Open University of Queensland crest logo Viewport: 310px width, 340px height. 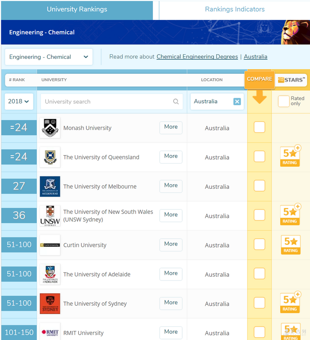50,157
